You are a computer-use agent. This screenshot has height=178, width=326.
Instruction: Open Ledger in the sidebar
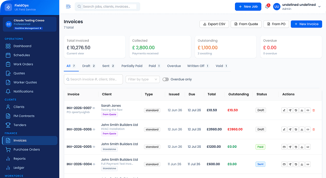coord(29,168)
